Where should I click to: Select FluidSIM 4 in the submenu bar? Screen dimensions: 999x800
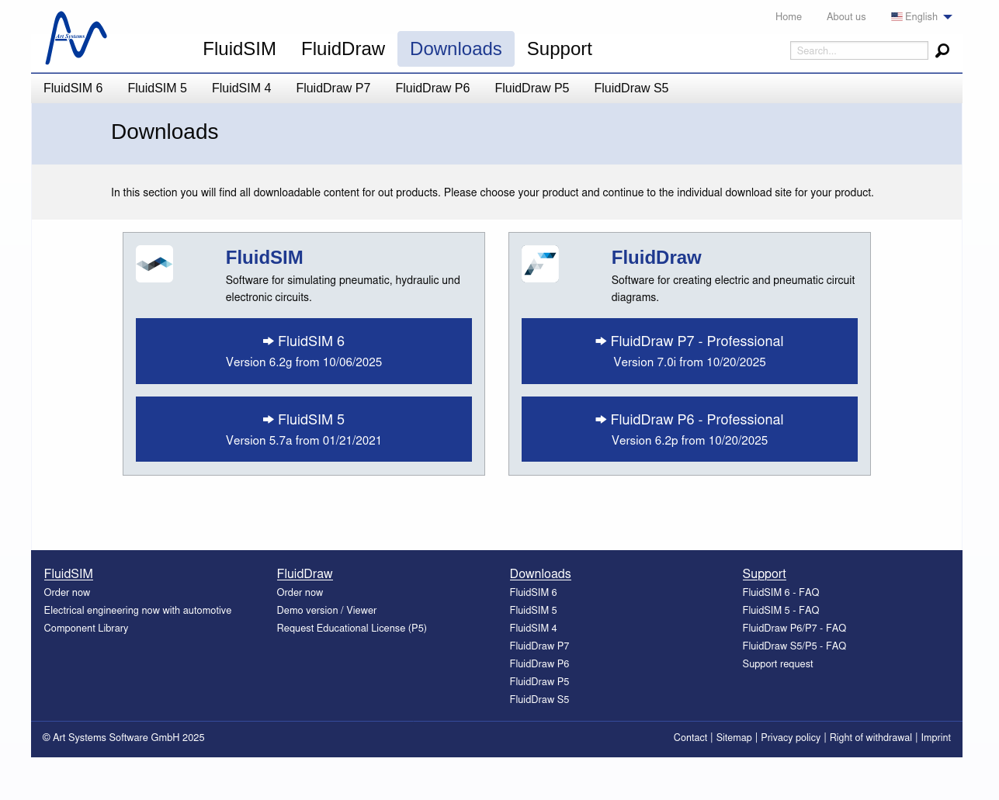pyautogui.click(x=241, y=88)
